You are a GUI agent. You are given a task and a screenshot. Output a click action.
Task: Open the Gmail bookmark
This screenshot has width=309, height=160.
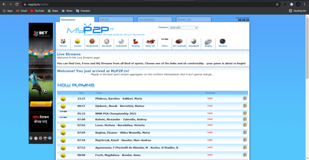pos(21,11)
